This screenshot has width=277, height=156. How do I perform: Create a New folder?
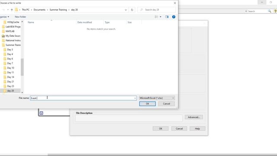(20, 17)
